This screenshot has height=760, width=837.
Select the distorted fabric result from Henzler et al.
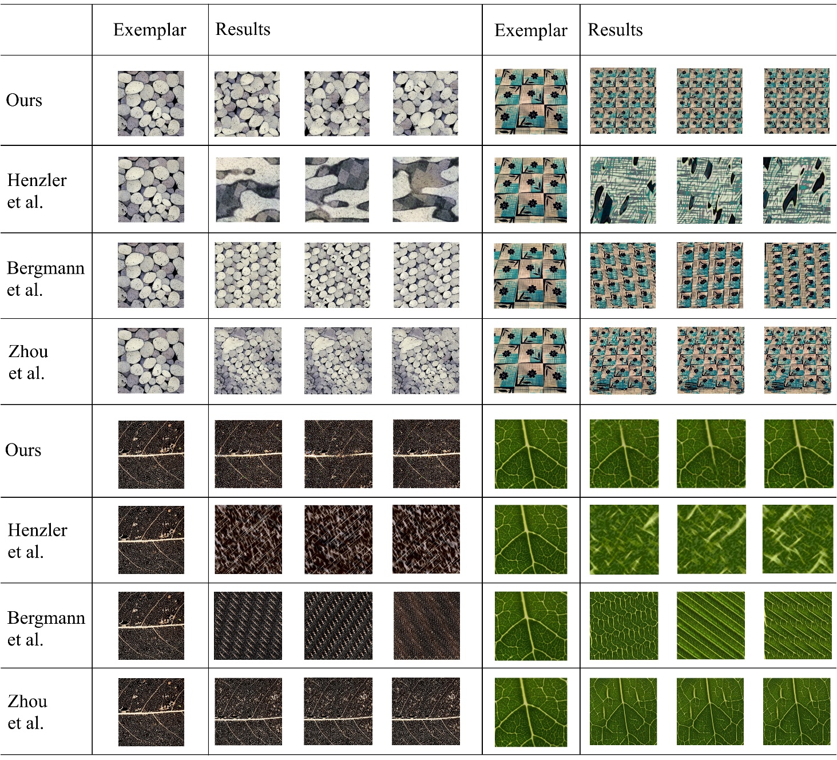click(x=624, y=189)
